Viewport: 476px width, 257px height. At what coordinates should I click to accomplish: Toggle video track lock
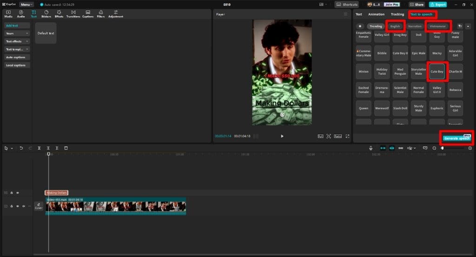[12, 206]
